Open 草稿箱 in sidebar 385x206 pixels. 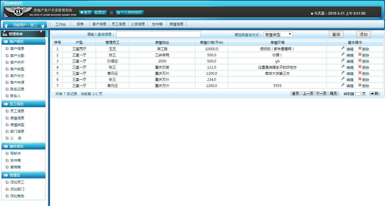pos(15,167)
